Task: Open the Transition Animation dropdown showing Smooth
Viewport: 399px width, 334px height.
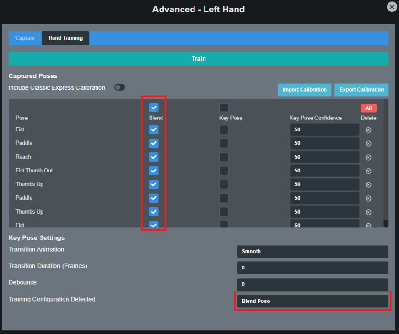Action: 313,251
